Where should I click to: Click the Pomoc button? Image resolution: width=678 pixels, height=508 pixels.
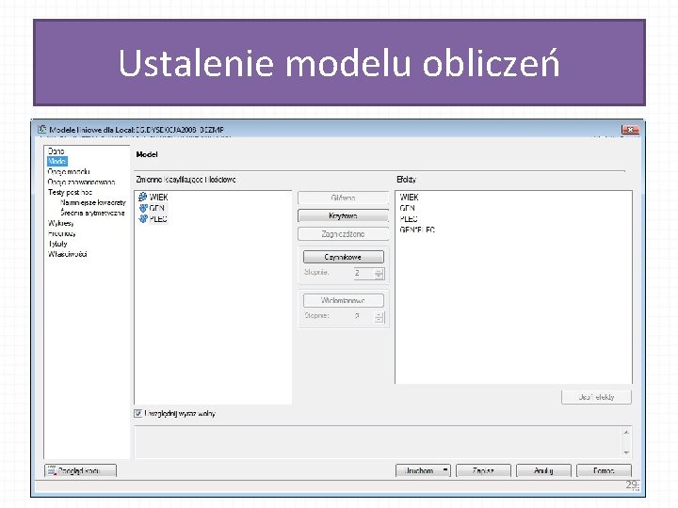pyautogui.click(x=604, y=470)
